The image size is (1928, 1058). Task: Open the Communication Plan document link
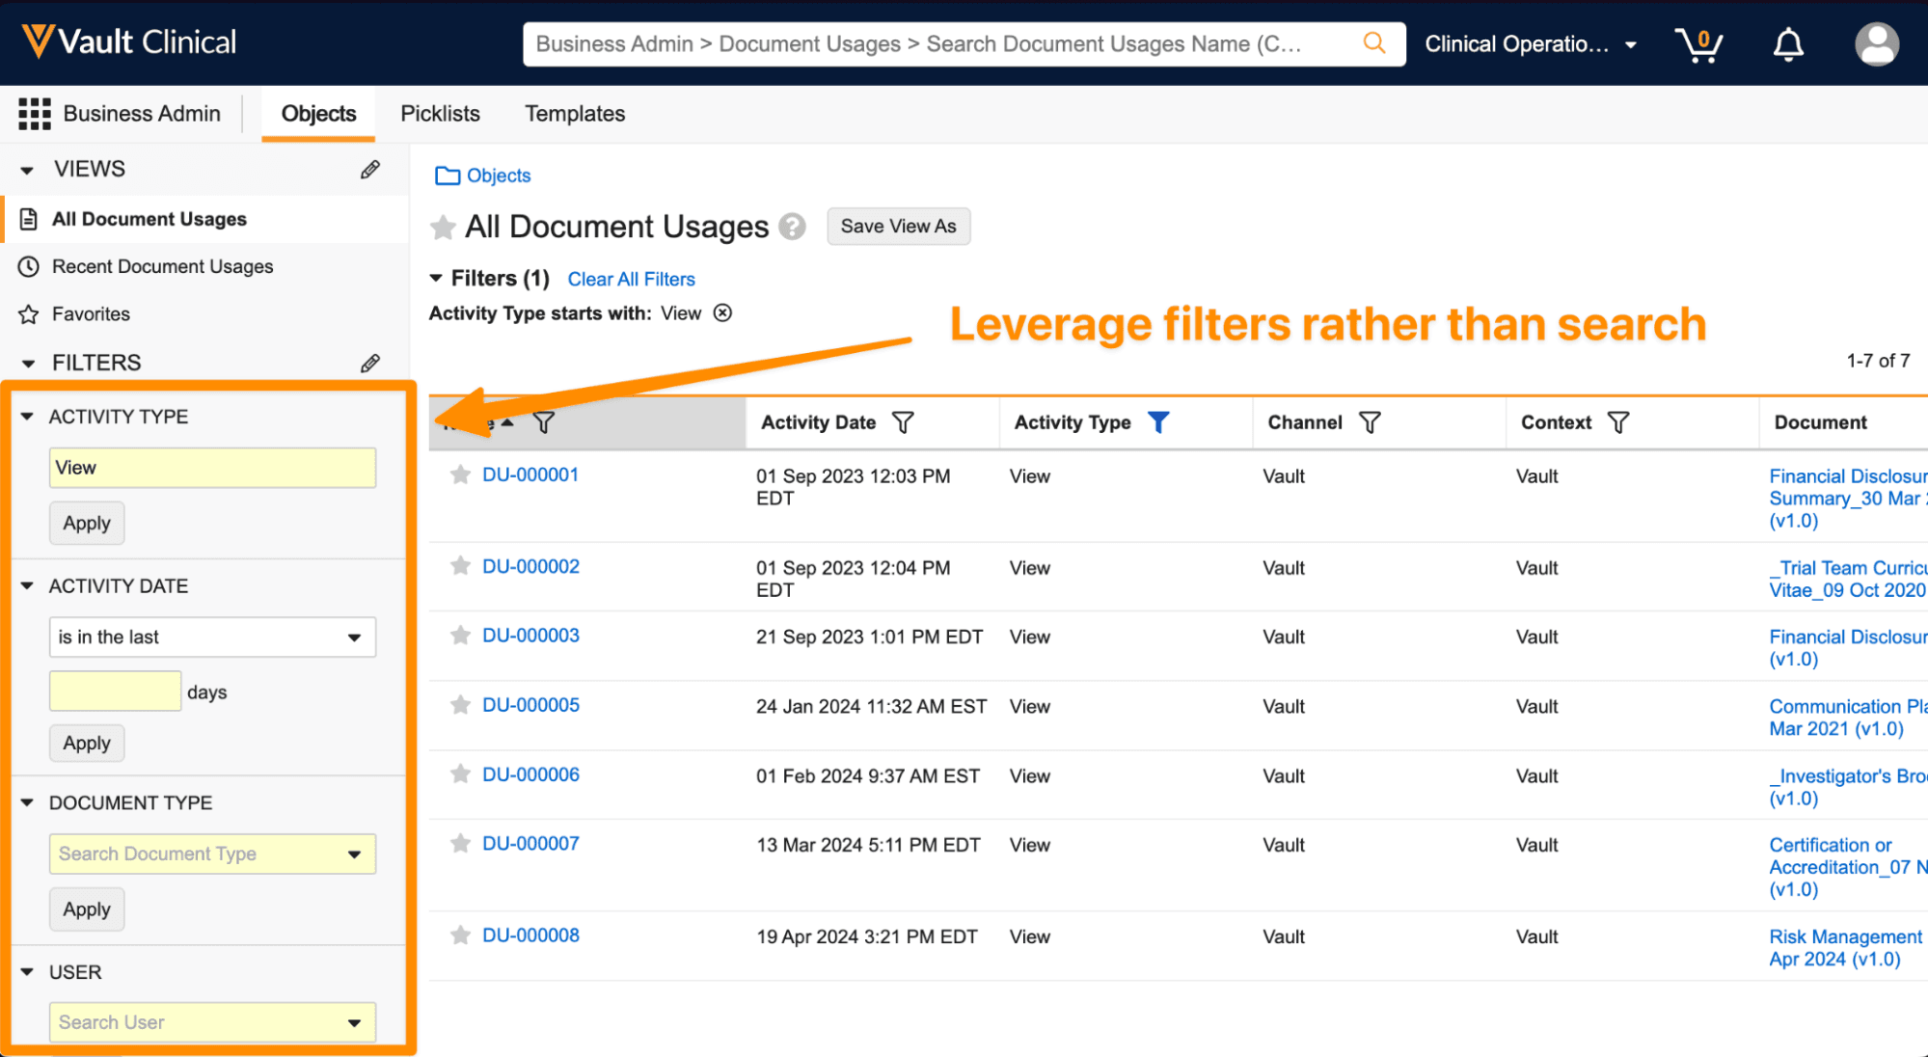(1847, 718)
